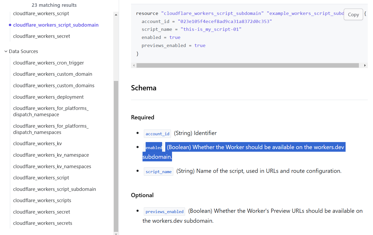Click the code block horizontal scrollbar thumb
Image resolution: width=373 pixels, height=235 pixels.
[x=247, y=66]
